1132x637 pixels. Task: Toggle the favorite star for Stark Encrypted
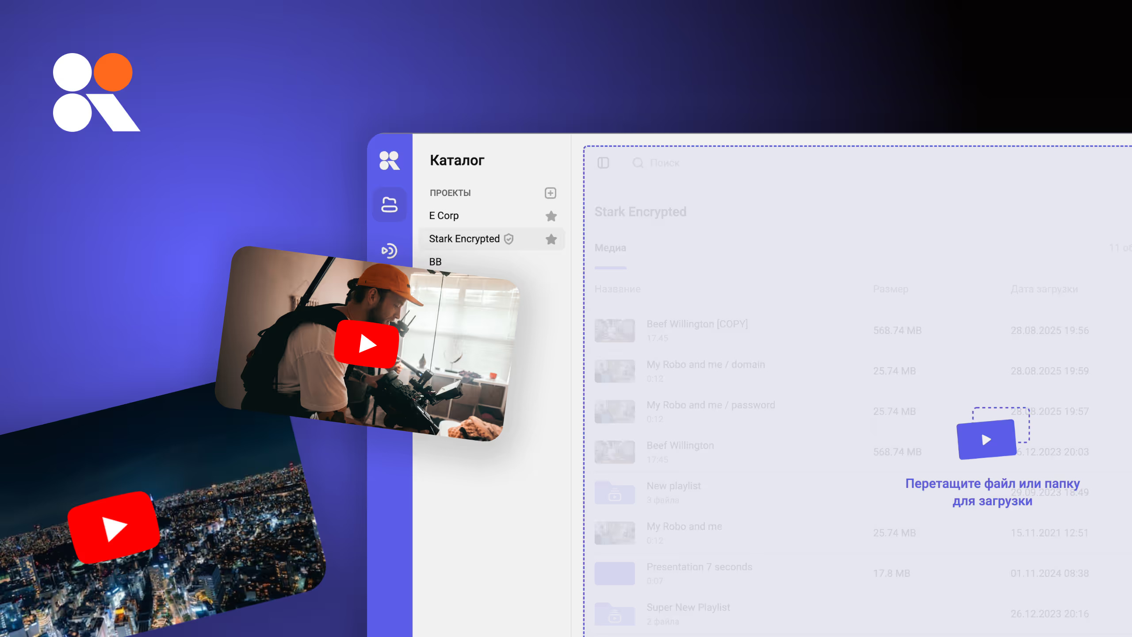(551, 239)
